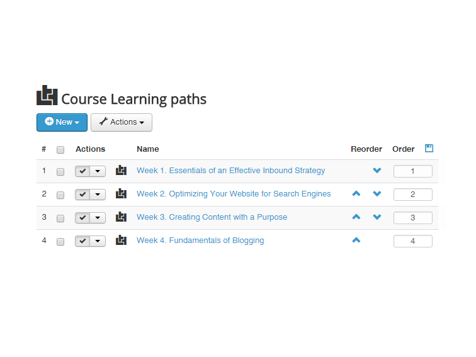Tick the select-all checkbox in table header
This screenshot has width=476, height=357.
60,150
